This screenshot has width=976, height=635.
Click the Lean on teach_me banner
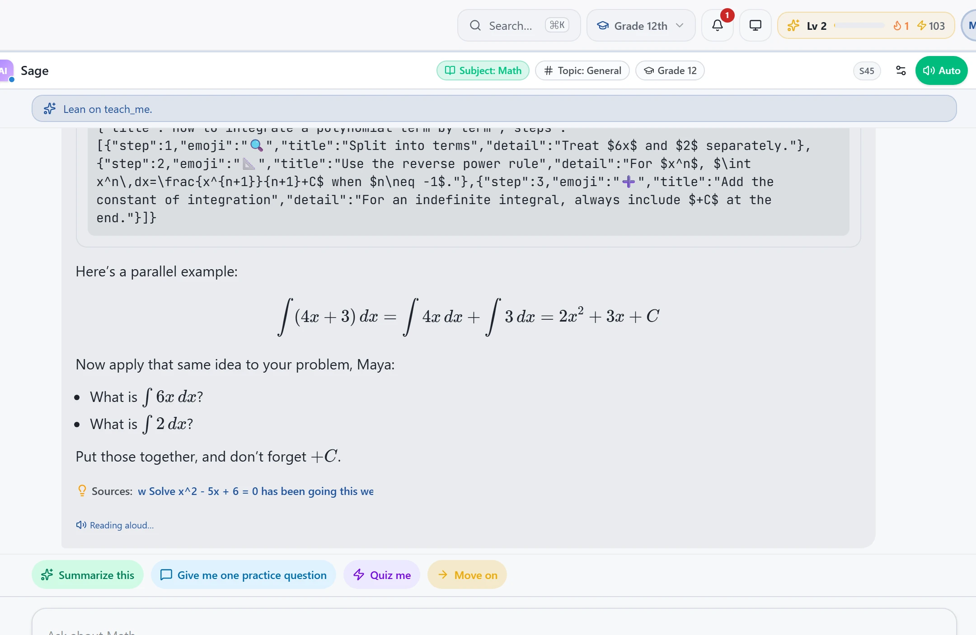494,108
